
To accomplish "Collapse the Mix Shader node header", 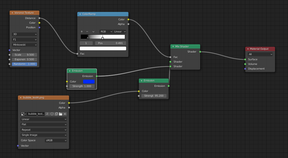I will click(x=173, y=46).
